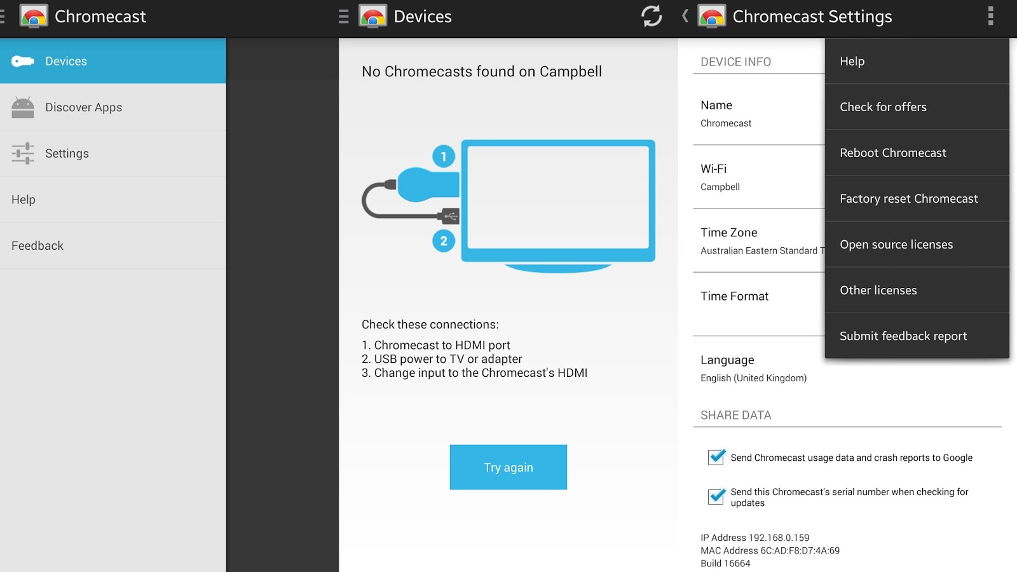Click the SHARE DATA section header

pyautogui.click(x=735, y=415)
